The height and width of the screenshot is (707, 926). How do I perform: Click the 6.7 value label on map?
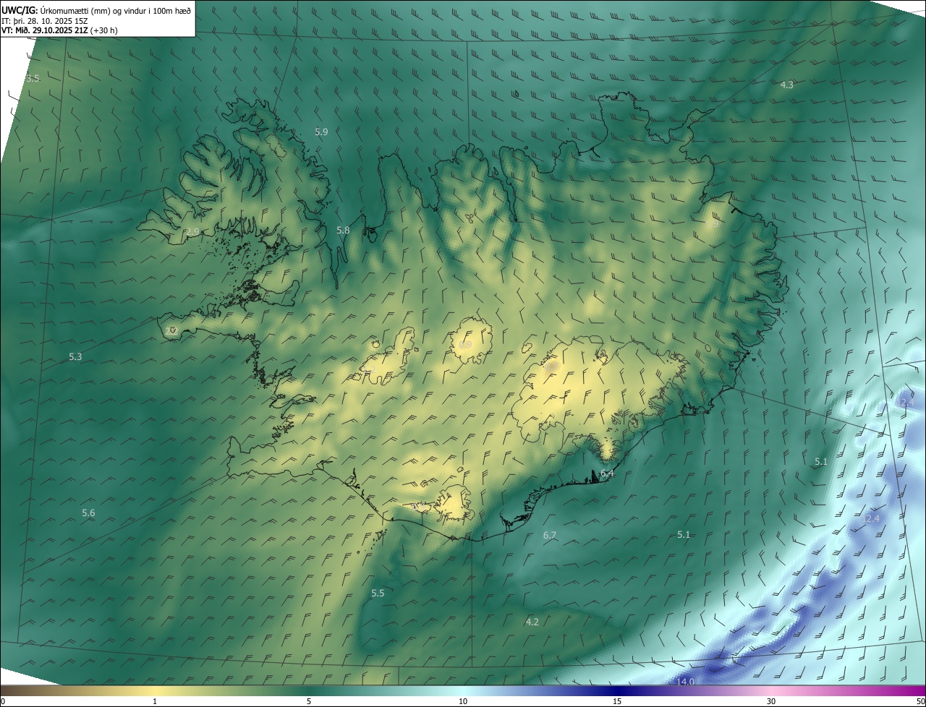(550, 535)
